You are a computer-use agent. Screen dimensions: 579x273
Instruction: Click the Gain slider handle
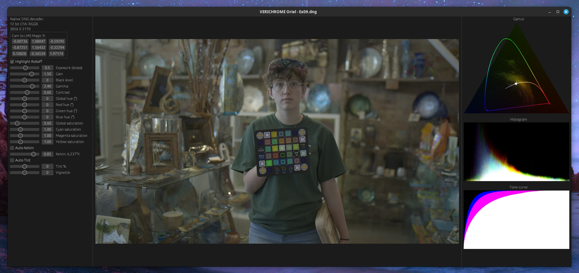[x=32, y=74]
